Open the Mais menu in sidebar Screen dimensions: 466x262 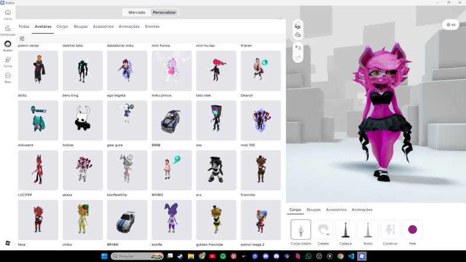pos(8,78)
